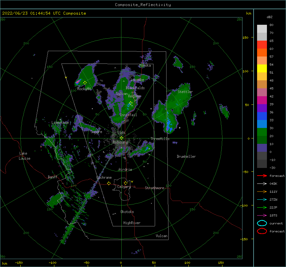
Task: Select the magenta swatch between 42 and 39
Action: [262, 100]
